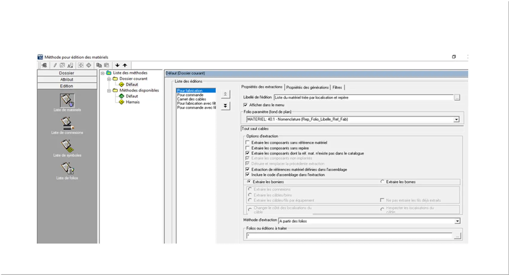Click the Liste des méthodes folder icon
Screen dimensions: 509x275
pos(109,73)
